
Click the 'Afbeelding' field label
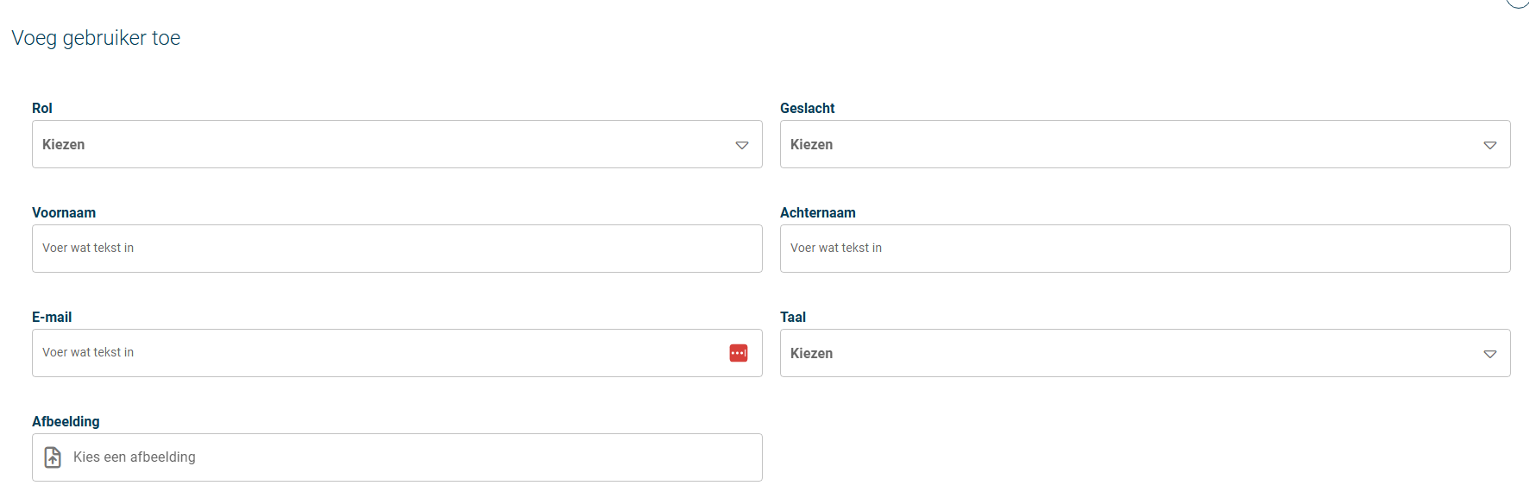coord(66,421)
